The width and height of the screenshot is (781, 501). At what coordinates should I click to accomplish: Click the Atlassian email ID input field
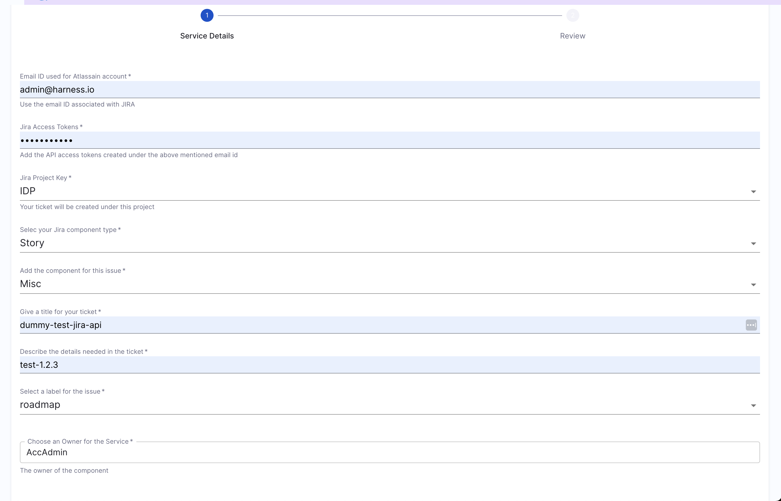click(389, 89)
